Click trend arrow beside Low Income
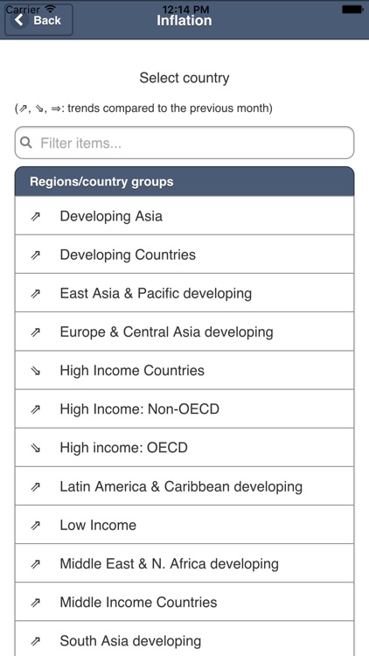 pos(36,526)
